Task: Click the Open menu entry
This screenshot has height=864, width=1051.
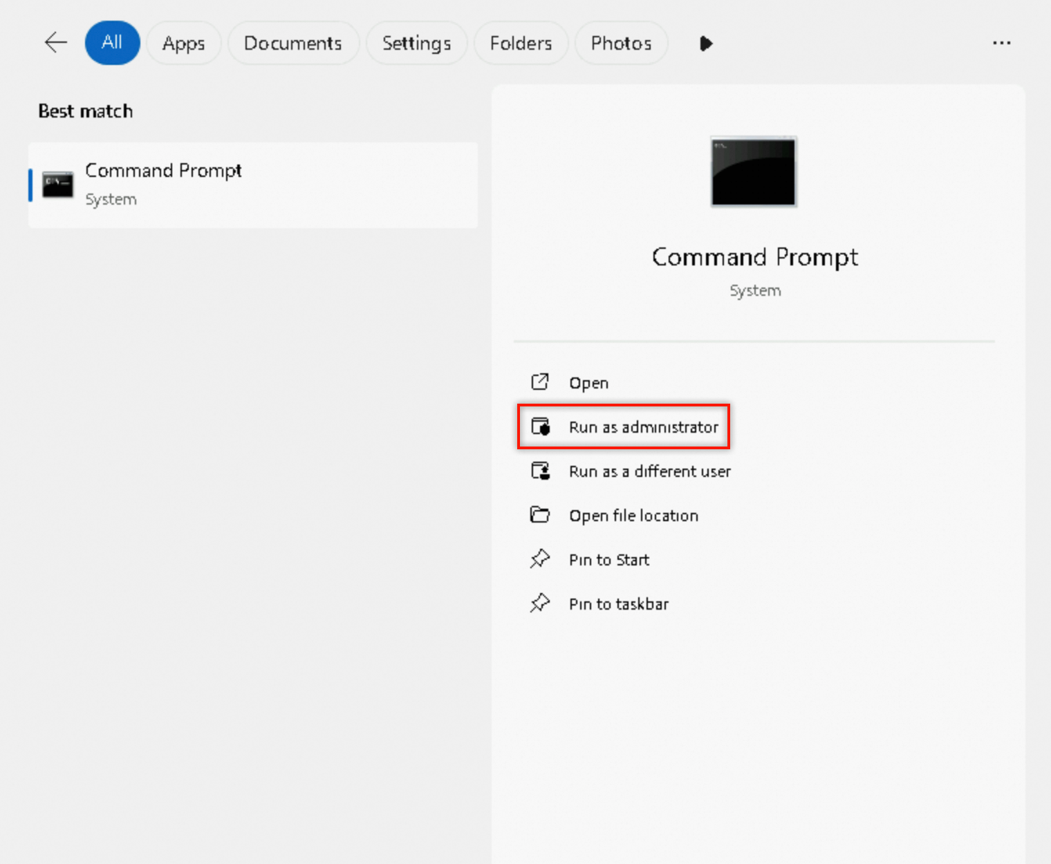Action: tap(588, 383)
